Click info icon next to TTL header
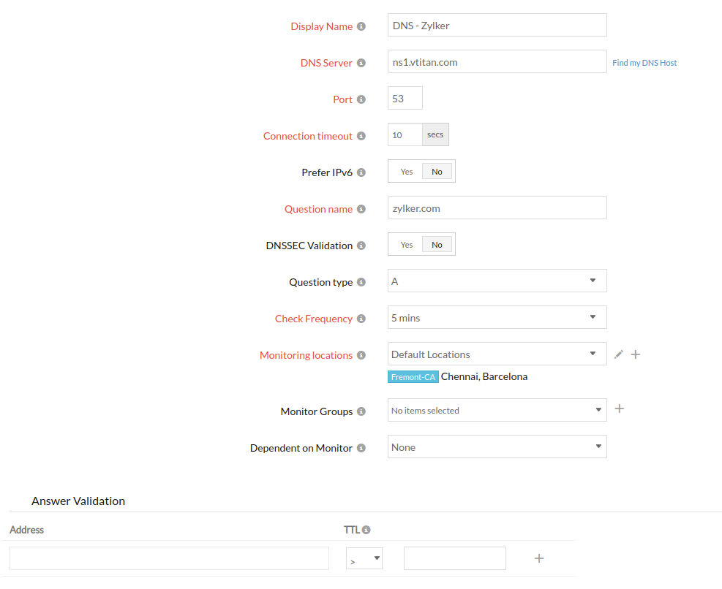The height and width of the screenshot is (589, 722). (366, 530)
